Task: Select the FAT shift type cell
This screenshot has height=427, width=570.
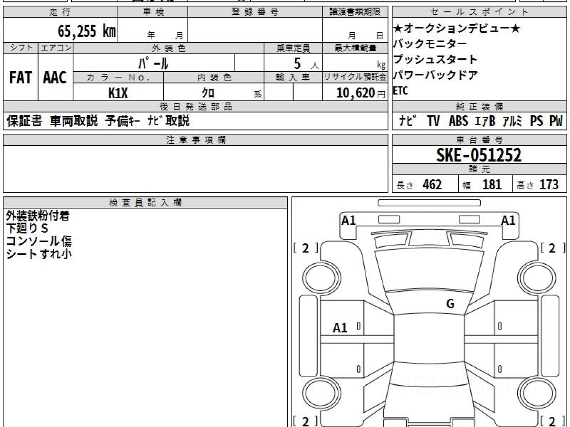Action: point(20,78)
